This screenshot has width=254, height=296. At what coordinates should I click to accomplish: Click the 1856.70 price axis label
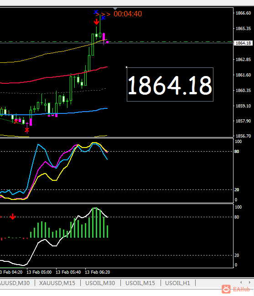(x=244, y=136)
